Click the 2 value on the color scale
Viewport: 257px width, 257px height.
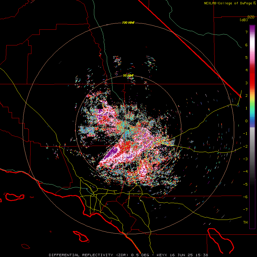pos(246,96)
